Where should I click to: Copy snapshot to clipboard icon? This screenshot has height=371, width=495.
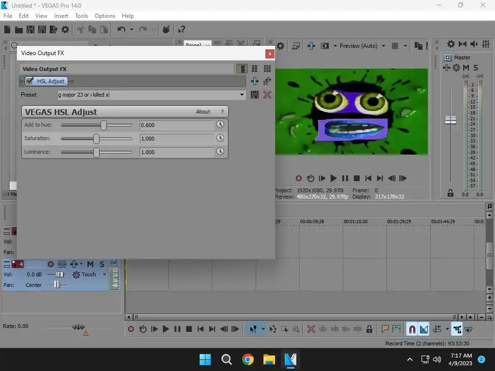[x=419, y=46]
